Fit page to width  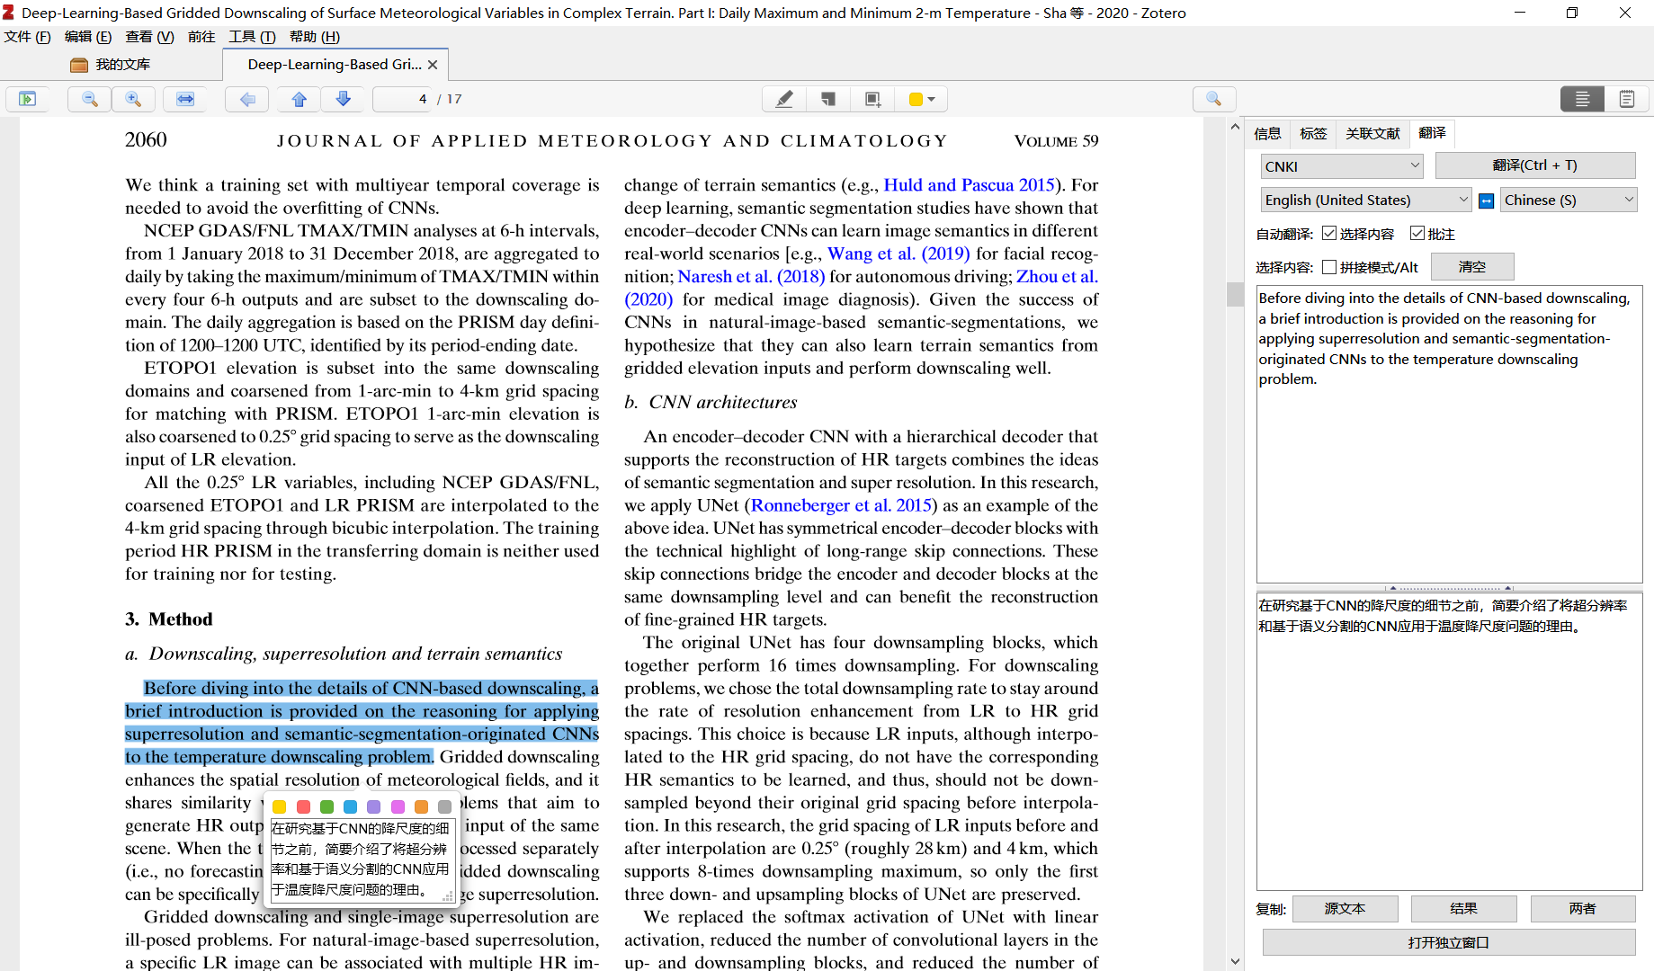click(185, 99)
